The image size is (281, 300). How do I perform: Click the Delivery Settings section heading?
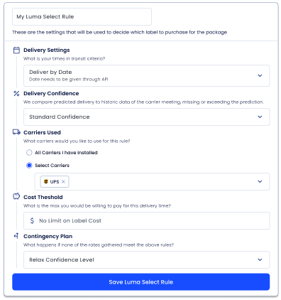[47, 50]
